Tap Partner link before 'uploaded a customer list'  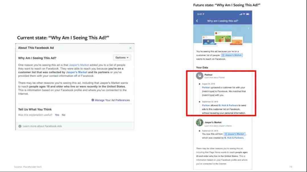[x=206, y=88]
